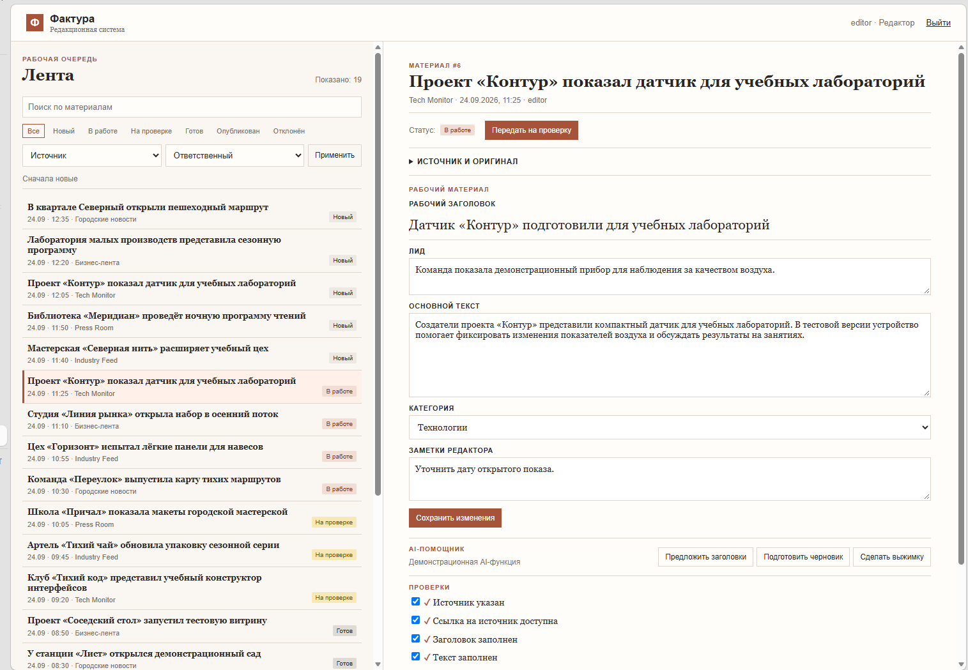Click the feed list scrollbar down arrow
The height and width of the screenshot is (670, 968).
pyautogui.click(x=378, y=664)
